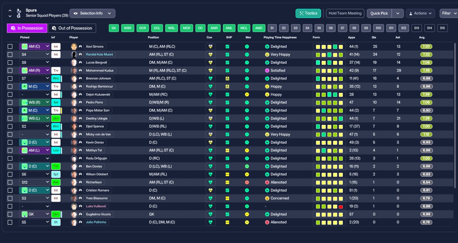The width and height of the screenshot is (458, 243).
Task: Click Mathys Tel's morale icon
Action: [247, 150]
